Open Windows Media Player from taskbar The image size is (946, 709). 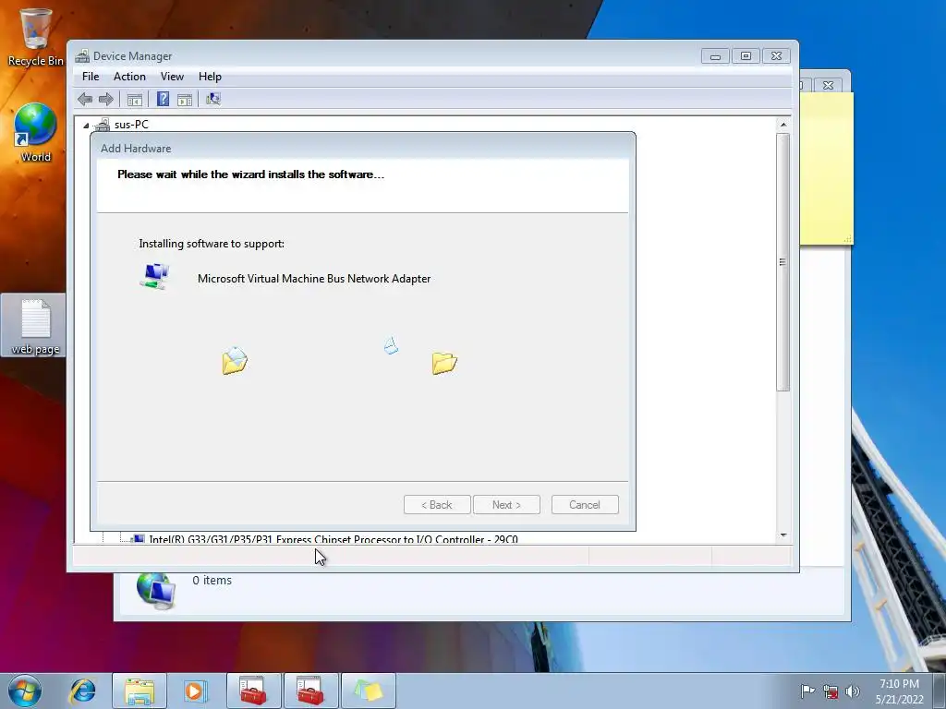(196, 691)
